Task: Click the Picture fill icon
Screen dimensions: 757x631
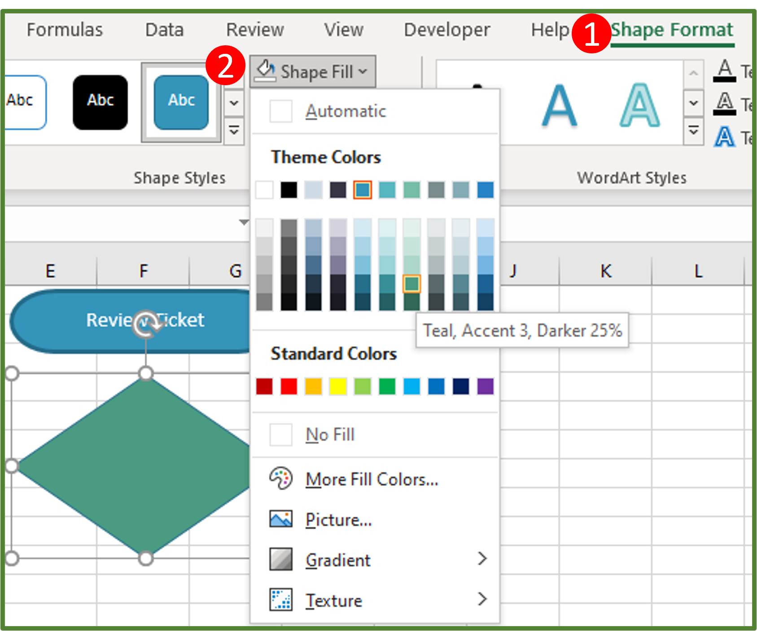Action: click(x=281, y=519)
